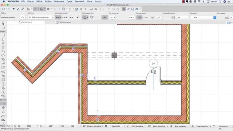
Task: Select the Dimension tool in toolbox
Action: click(3, 103)
